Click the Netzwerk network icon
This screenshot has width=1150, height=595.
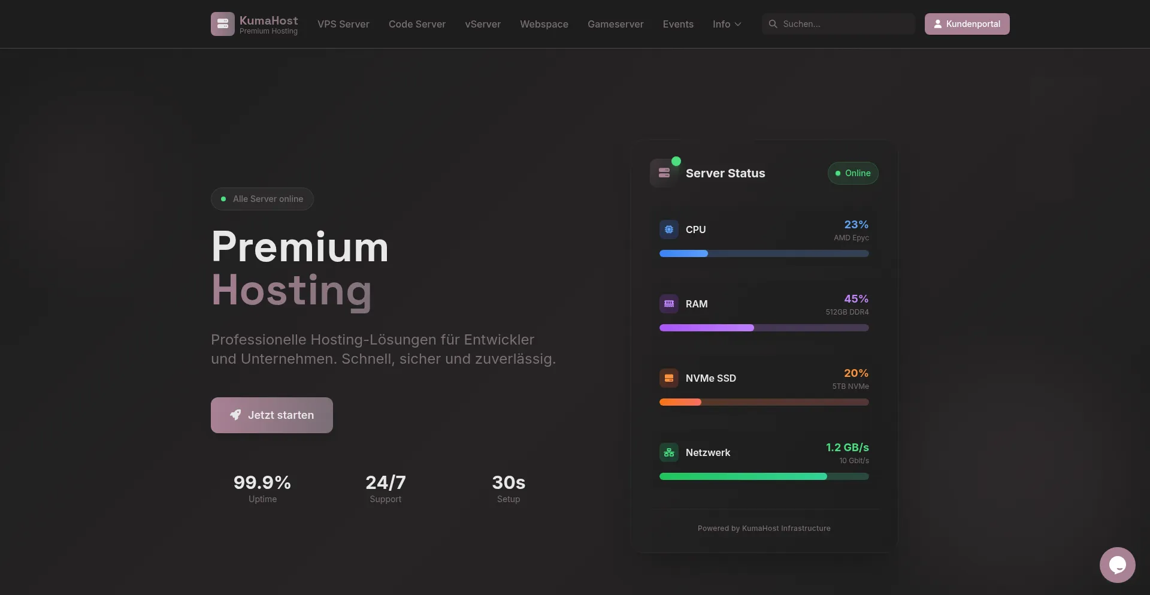click(669, 452)
